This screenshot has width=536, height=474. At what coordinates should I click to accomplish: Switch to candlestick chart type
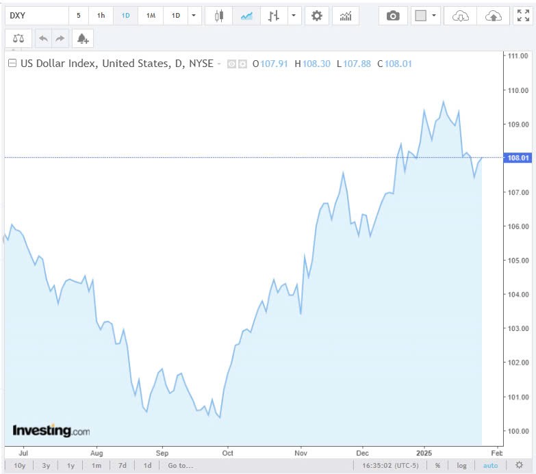(x=219, y=16)
